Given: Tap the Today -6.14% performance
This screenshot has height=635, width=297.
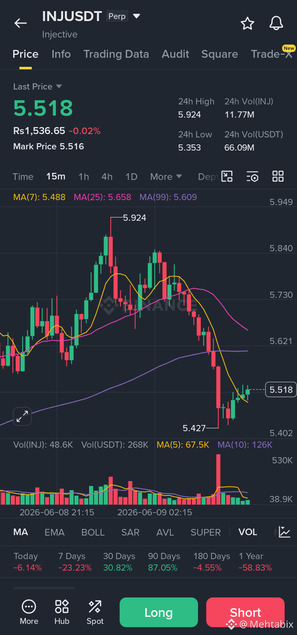Looking at the screenshot, I should click(x=28, y=562).
